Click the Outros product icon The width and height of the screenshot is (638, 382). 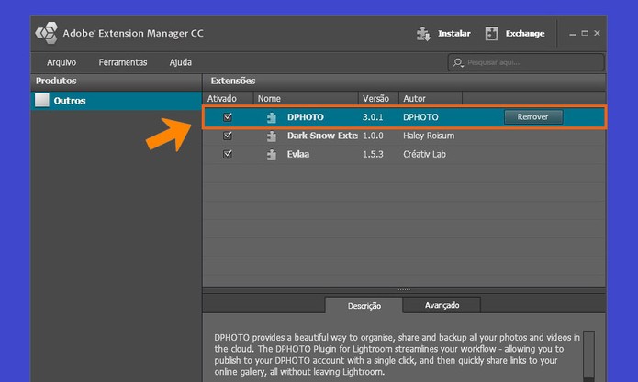point(42,100)
